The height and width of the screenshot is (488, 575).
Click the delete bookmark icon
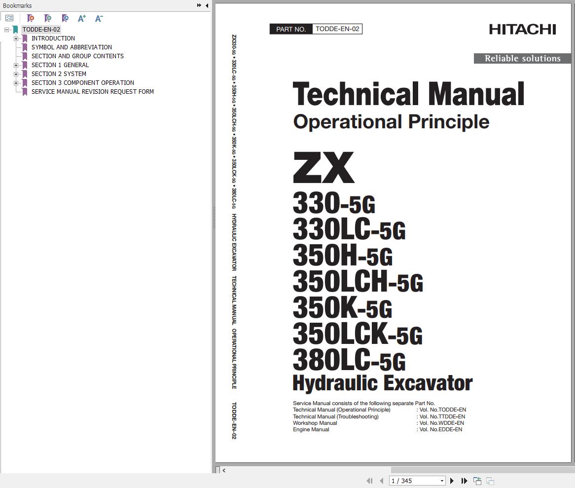(31, 18)
